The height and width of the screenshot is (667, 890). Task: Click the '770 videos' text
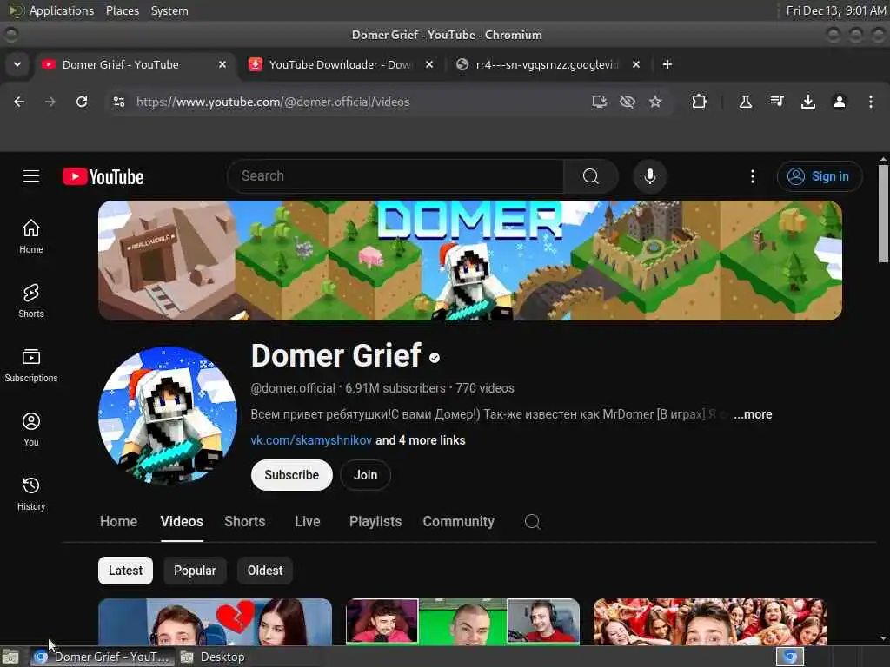485,388
